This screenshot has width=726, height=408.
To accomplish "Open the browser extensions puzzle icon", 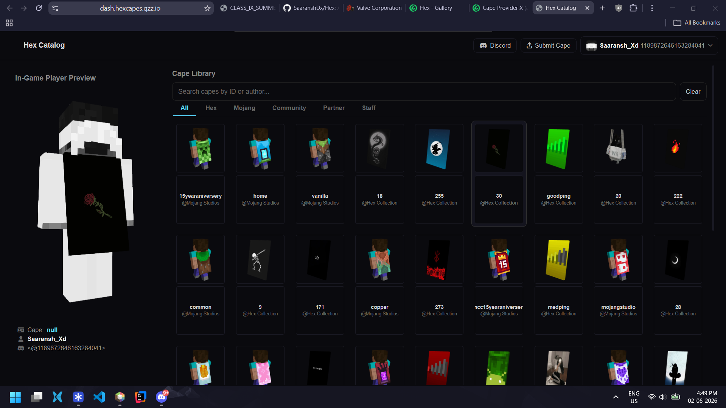I will (633, 8).
